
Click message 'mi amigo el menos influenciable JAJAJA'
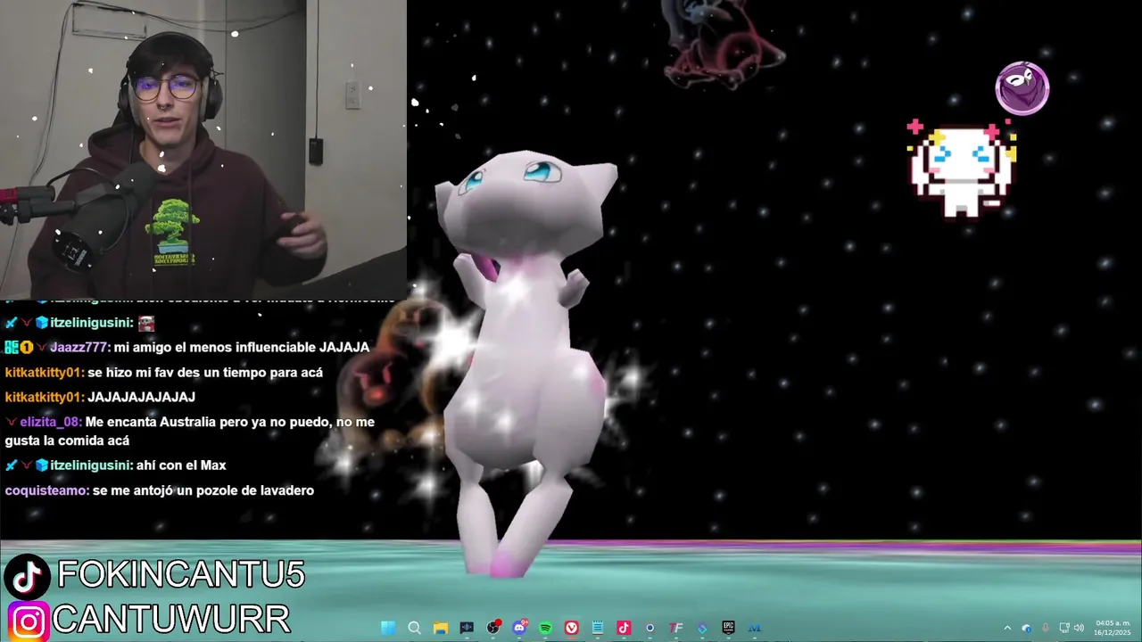click(242, 348)
